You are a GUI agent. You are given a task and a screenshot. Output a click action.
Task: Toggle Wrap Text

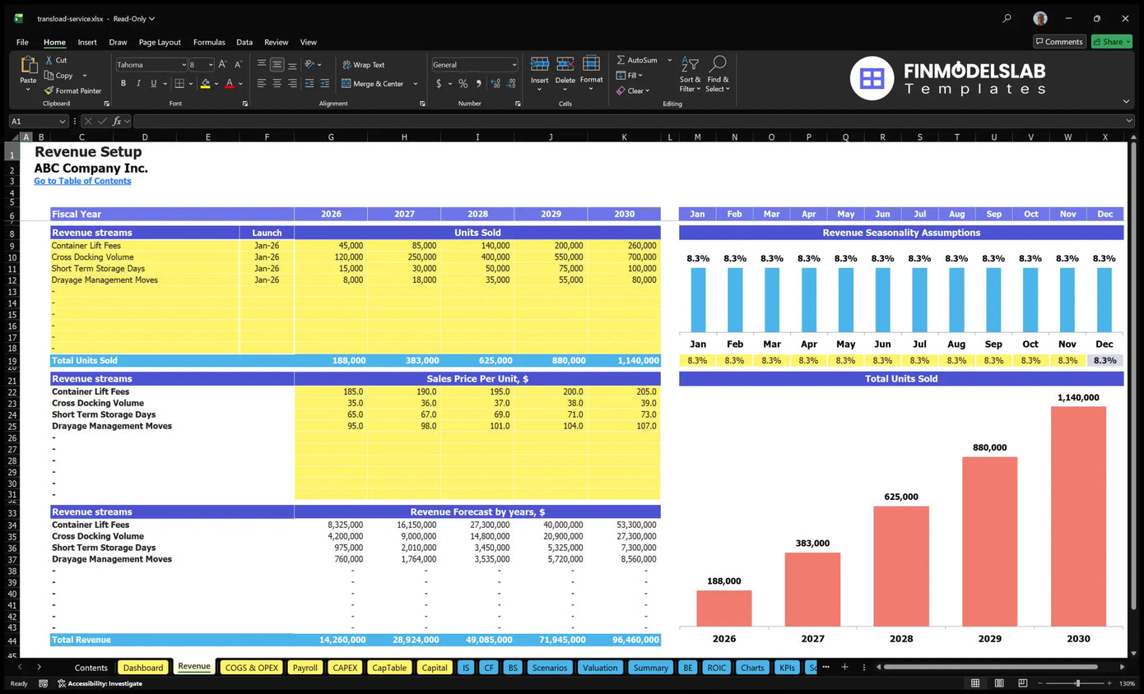click(363, 64)
